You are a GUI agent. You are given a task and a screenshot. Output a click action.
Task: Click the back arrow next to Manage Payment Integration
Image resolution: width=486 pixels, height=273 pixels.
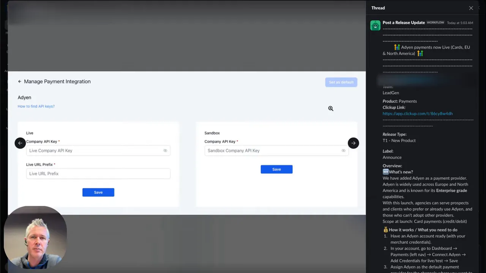[x=19, y=82]
